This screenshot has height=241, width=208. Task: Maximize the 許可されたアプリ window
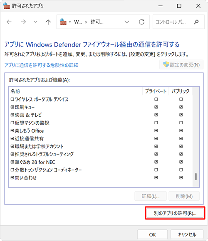coord(179,6)
